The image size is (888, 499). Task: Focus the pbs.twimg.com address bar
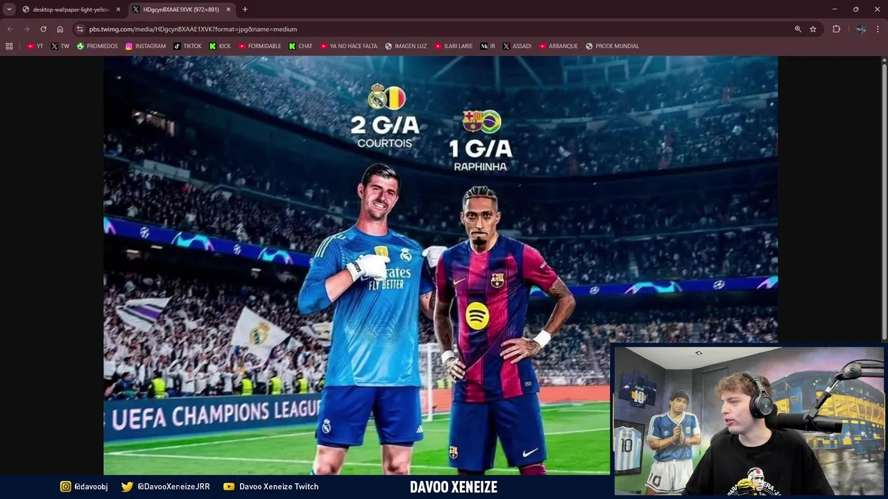437,29
